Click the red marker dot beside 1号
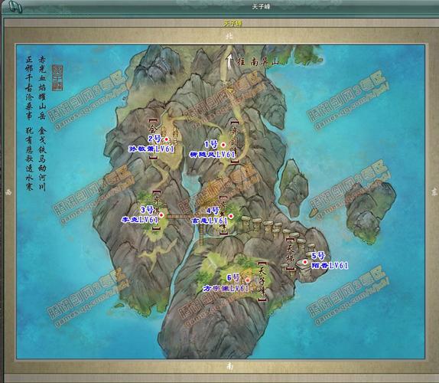Image resolution: width=439 pixels, height=383 pixels. [x=223, y=145]
